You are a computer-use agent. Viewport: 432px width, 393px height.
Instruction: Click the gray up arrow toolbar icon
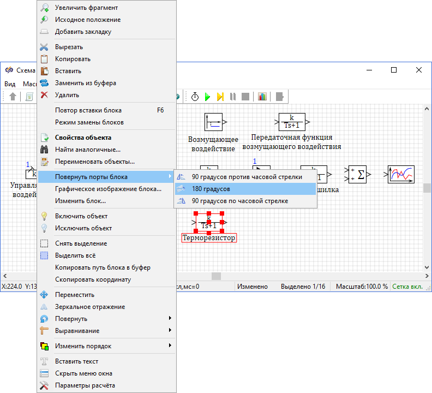[13, 97]
